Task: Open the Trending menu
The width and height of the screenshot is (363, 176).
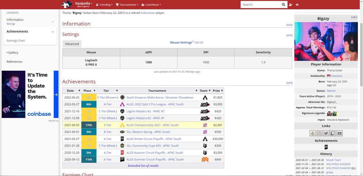Action: 104,5
